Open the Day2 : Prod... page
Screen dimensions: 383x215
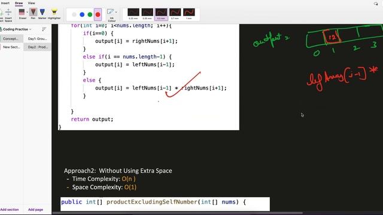point(37,47)
